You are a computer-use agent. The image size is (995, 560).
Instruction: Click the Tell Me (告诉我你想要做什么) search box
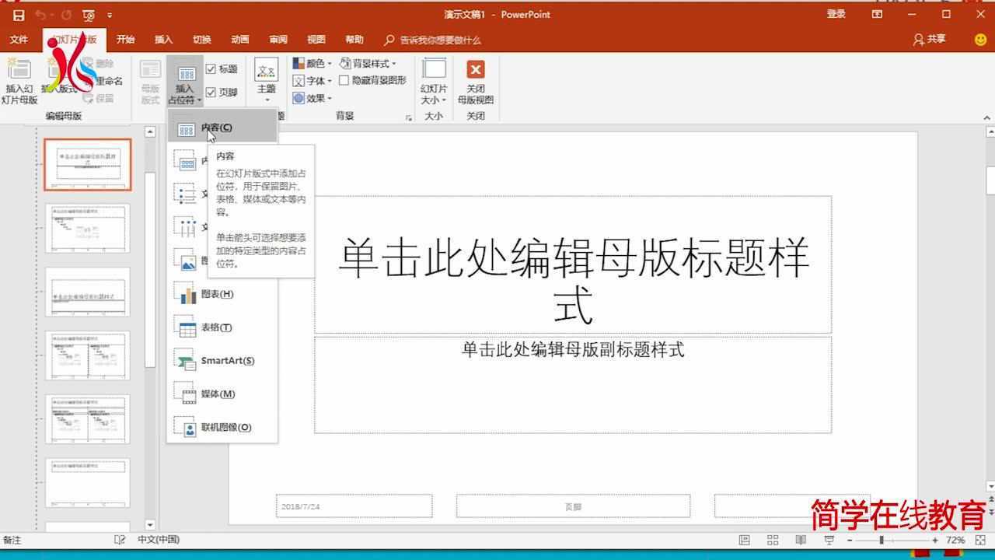pos(433,40)
